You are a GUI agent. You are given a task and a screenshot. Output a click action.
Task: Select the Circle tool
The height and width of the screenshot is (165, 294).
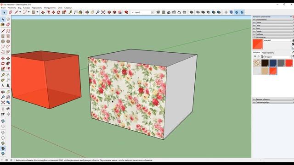3,41
